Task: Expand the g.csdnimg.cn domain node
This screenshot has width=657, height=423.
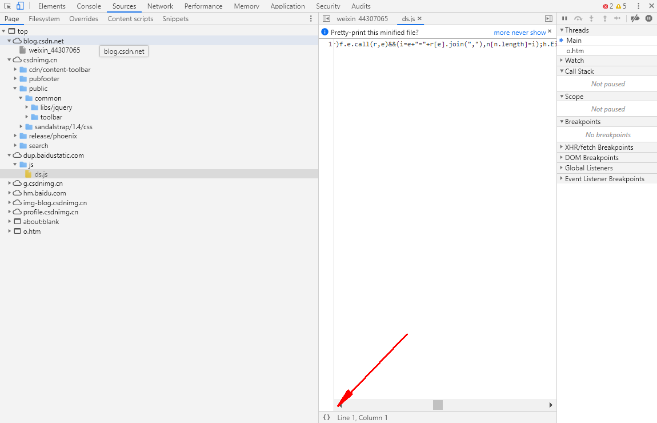Action: [x=9, y=183]
